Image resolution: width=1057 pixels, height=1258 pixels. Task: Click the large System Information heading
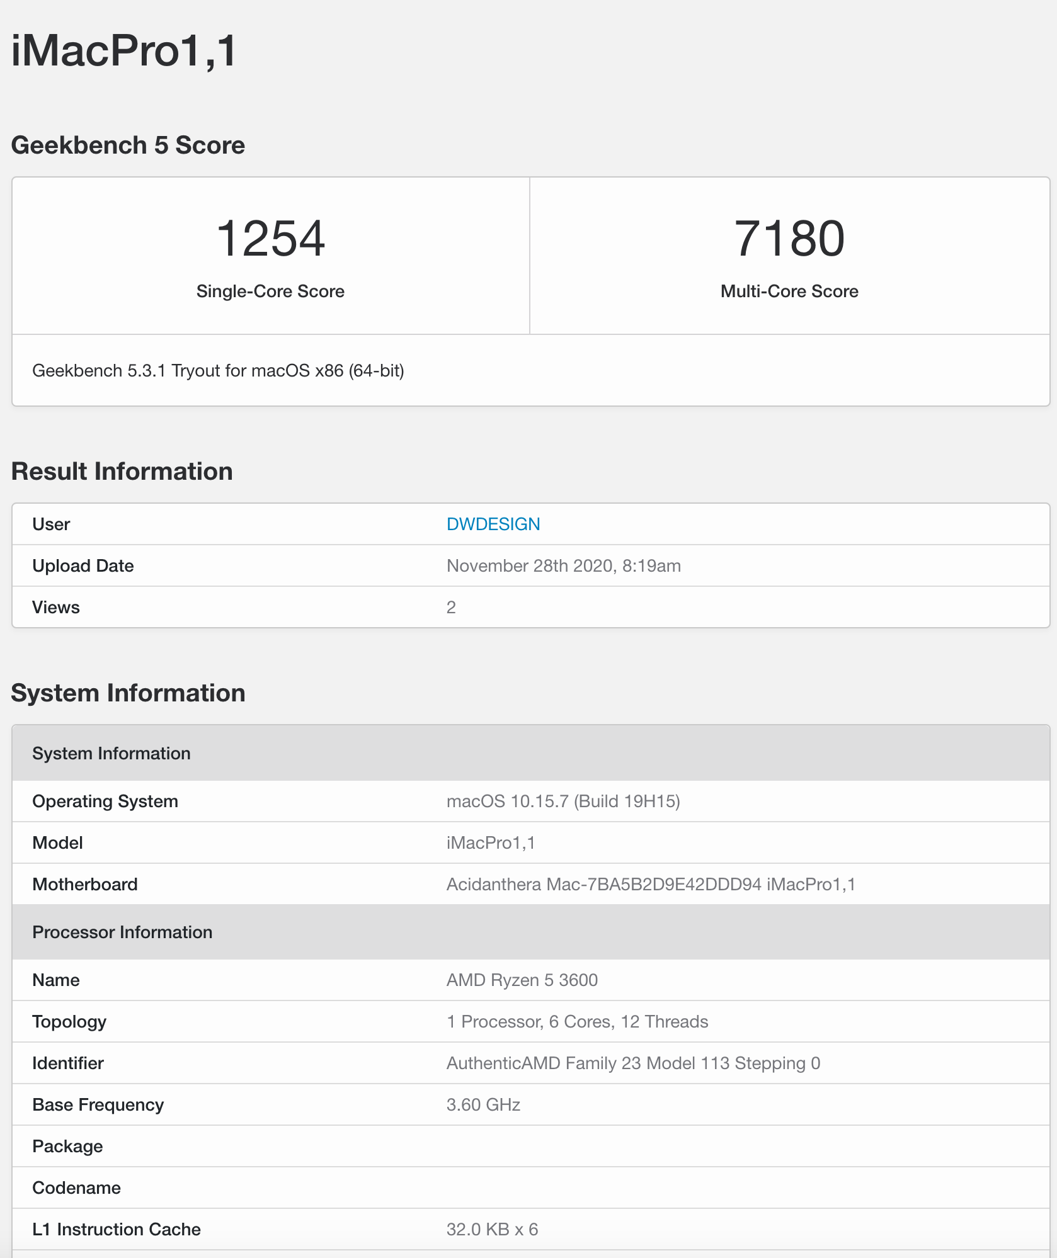click(x=128, y=693)
